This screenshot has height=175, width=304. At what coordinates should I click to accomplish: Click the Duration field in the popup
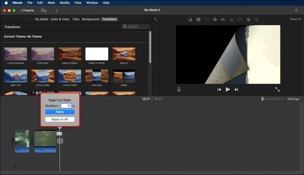tap(66, 106)
